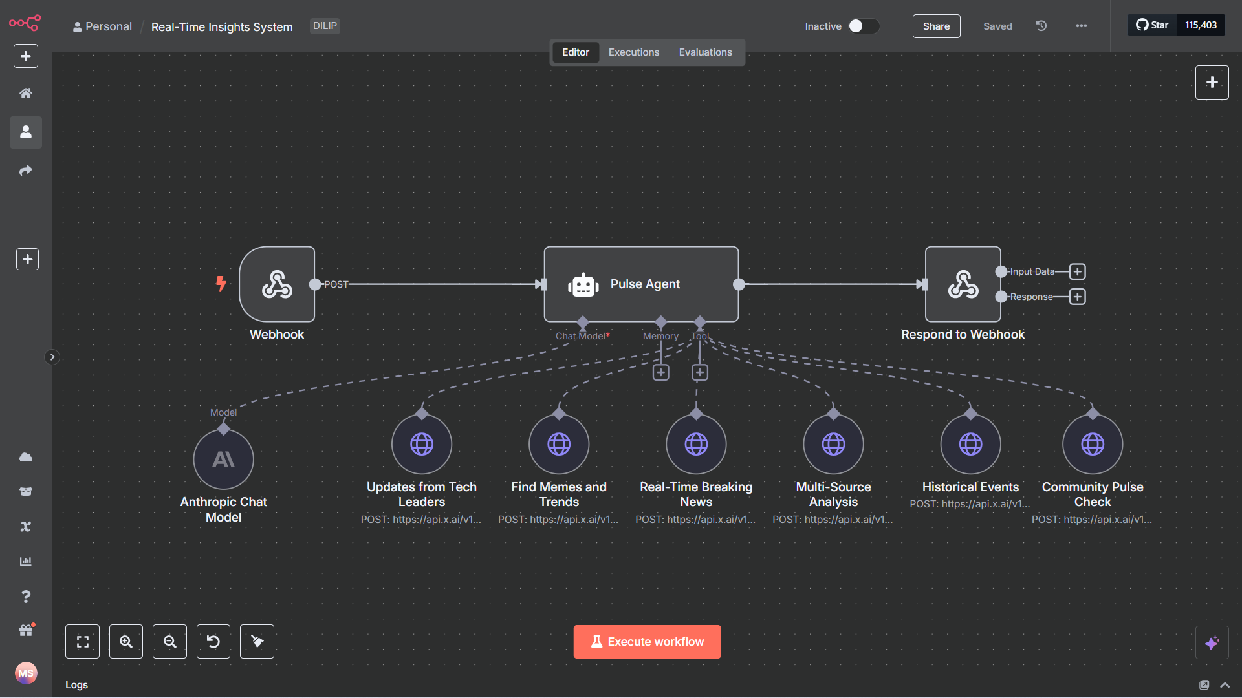Select the Anthropic Chat Model node
The height and width of the screenshot is (698, 1242).
[223, 459]
